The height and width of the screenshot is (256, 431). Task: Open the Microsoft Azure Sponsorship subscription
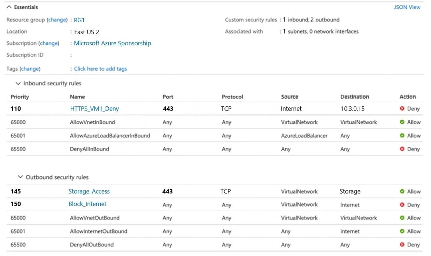113,43
